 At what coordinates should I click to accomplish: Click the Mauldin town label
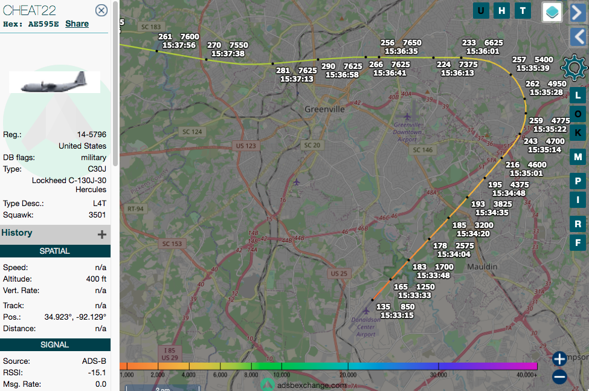pos(482,267)
